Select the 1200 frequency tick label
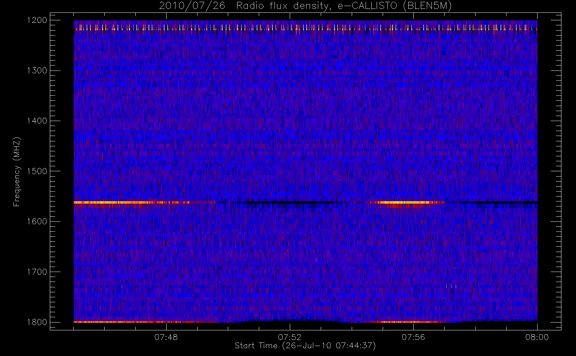This screenshot has height=356, width=576. pyautogui.click(x=37, y=20)
